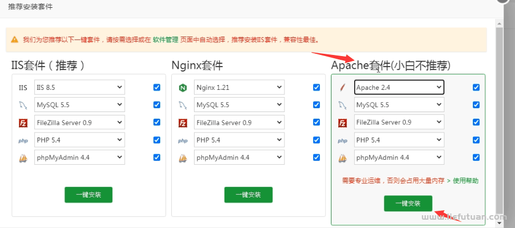The image size is (515, 228).
Task: Open PHP 5.4 dropdown in IIS suite
Action: tap(79, 140)
